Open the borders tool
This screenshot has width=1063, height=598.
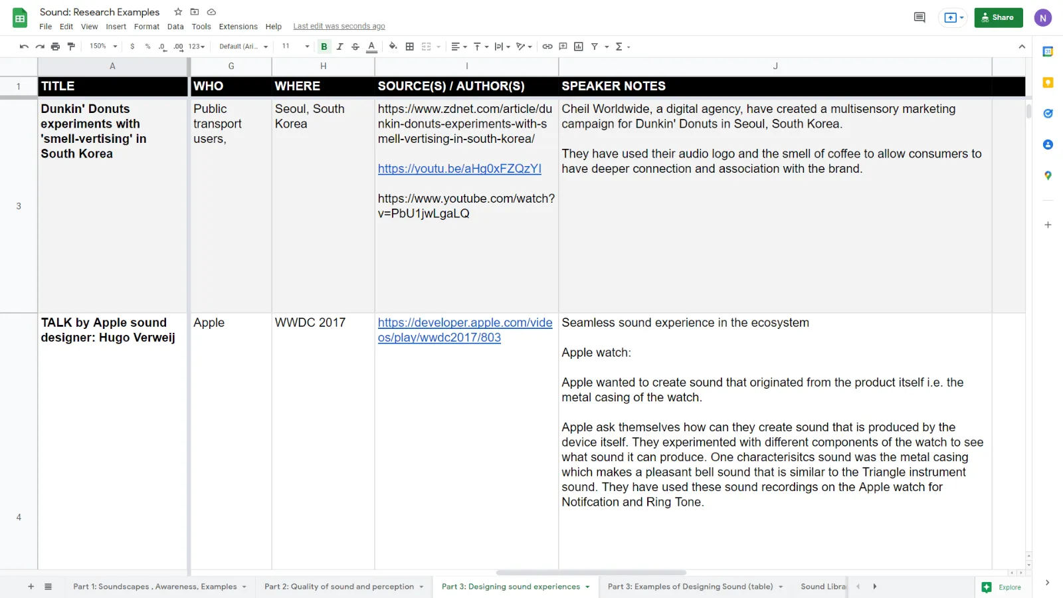[410, 47]
